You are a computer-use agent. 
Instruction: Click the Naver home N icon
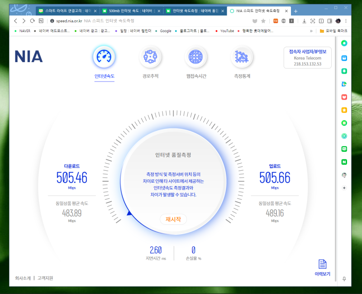coord(41,21)
